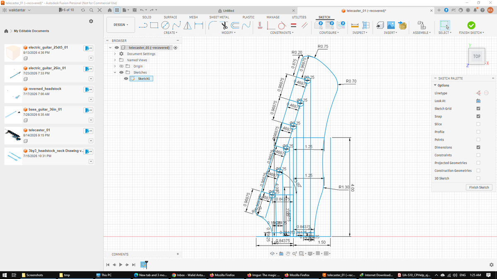The width and height of the screenshot is (497, 279).
Task: Open the data panel search icon
Action: [x=91, y=10]
